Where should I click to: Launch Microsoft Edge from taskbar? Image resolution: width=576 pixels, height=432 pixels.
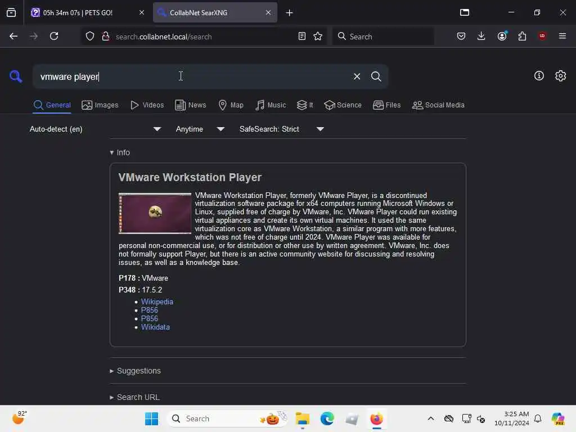coord(327,418)
